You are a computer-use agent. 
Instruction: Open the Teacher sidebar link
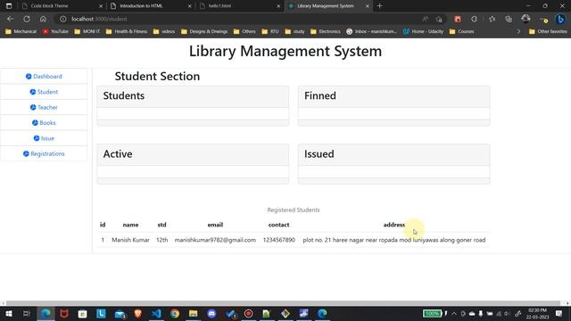click(x=44, y=107)
